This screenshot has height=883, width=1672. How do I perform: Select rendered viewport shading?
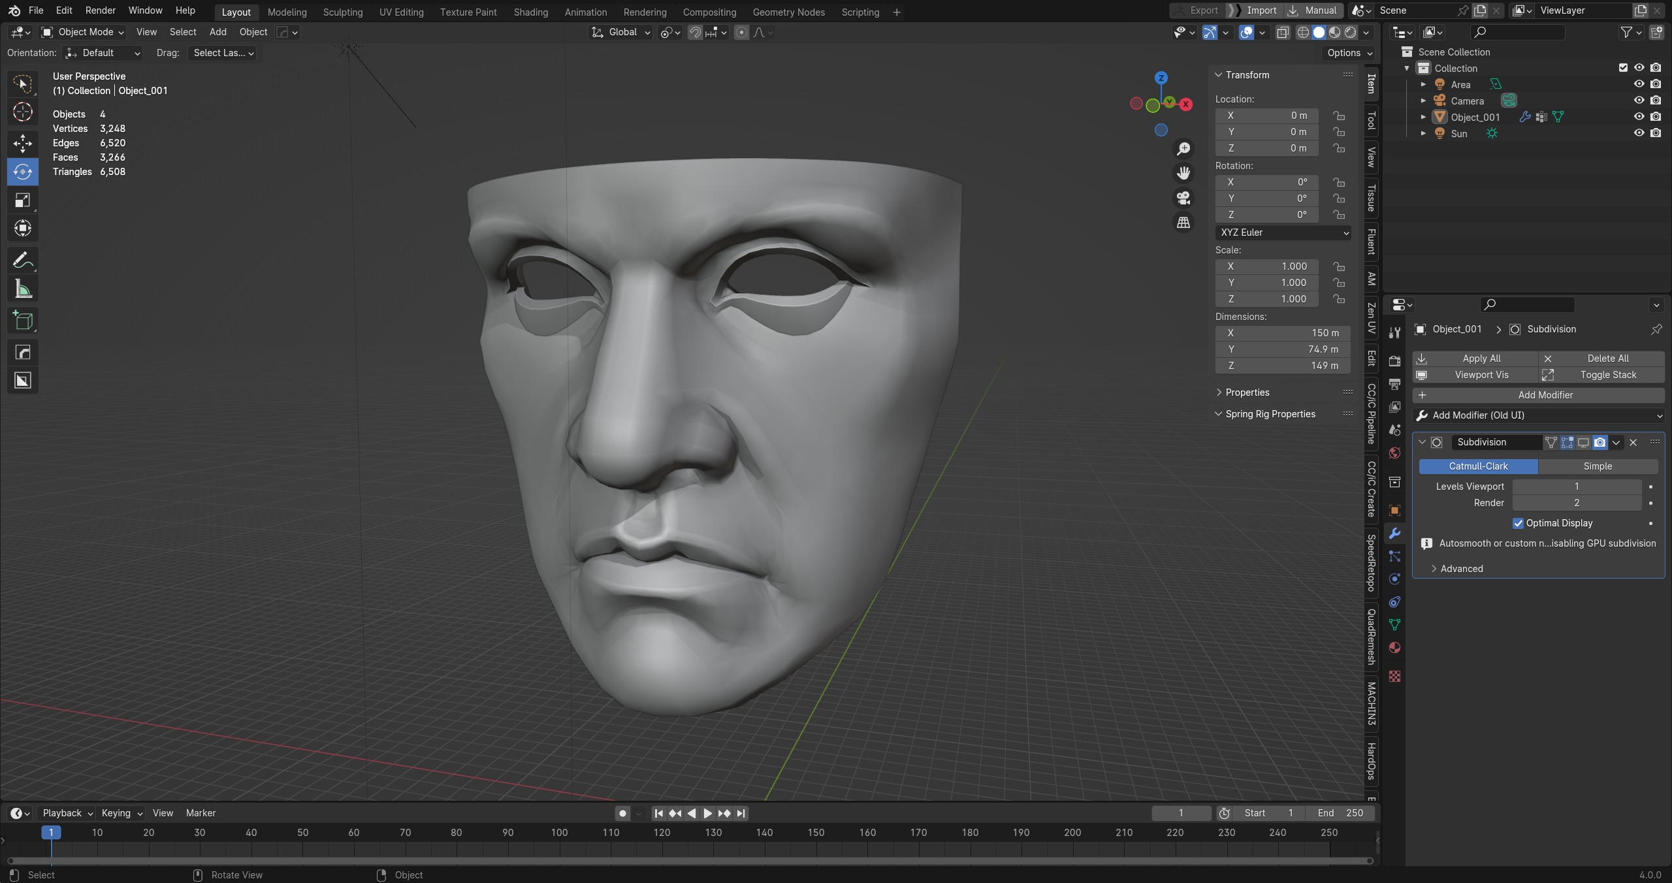coord(1350,32)
